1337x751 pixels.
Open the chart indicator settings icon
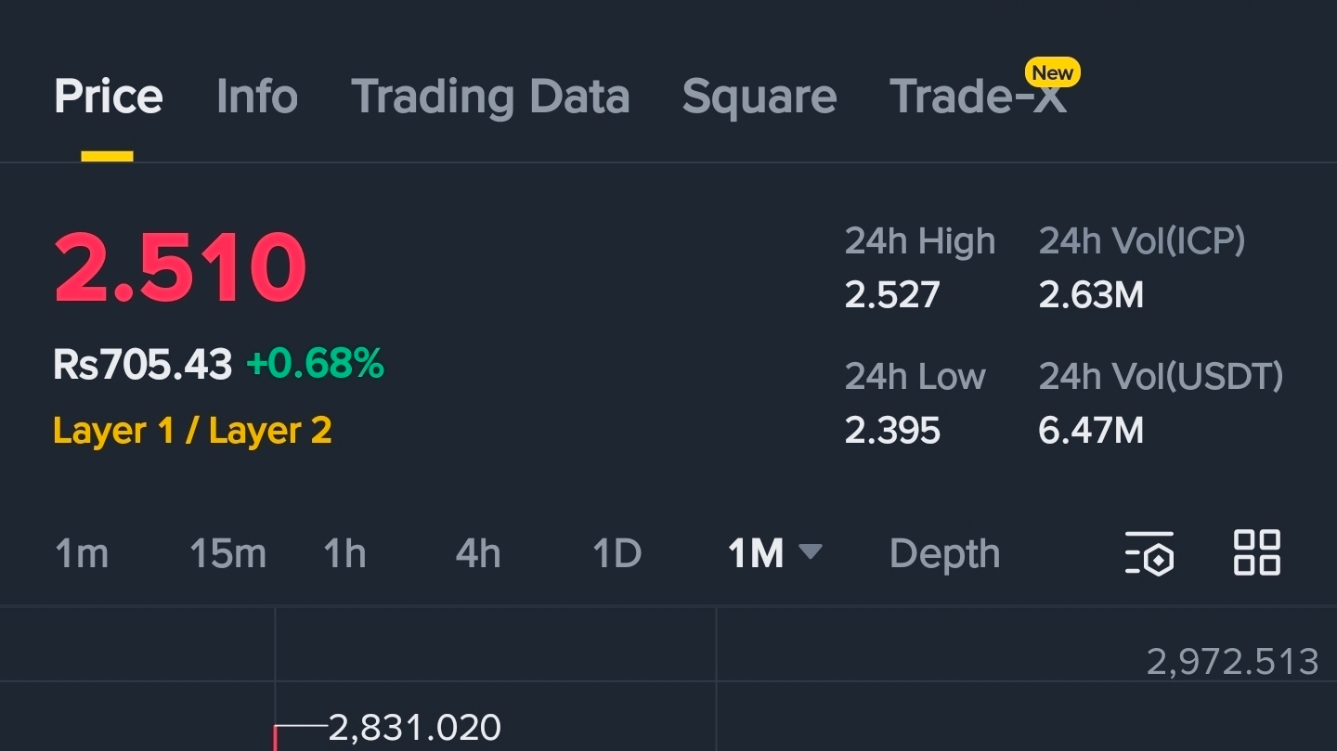click(x=1149, y=554)
